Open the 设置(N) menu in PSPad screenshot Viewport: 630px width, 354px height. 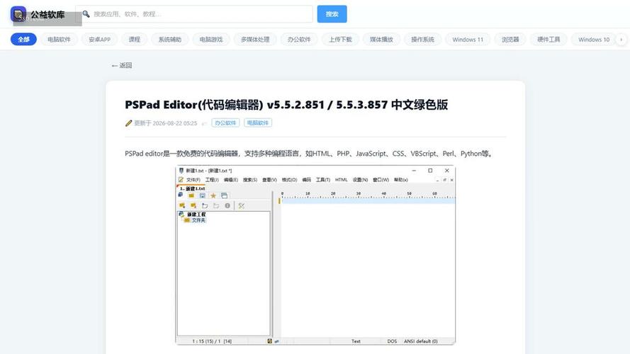click(360, 180)
